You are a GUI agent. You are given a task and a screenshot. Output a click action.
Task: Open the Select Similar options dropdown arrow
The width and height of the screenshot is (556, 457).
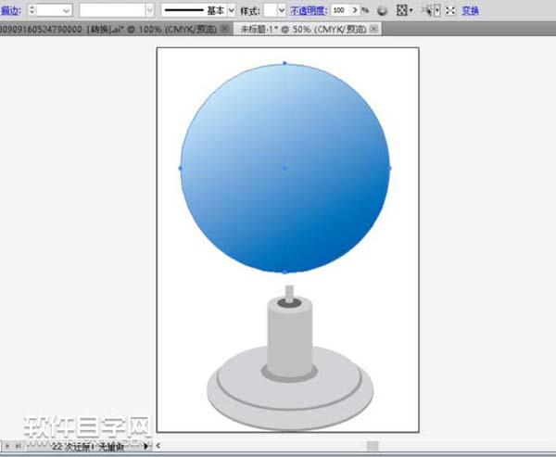pyautogui.click(x=437, y=10)
